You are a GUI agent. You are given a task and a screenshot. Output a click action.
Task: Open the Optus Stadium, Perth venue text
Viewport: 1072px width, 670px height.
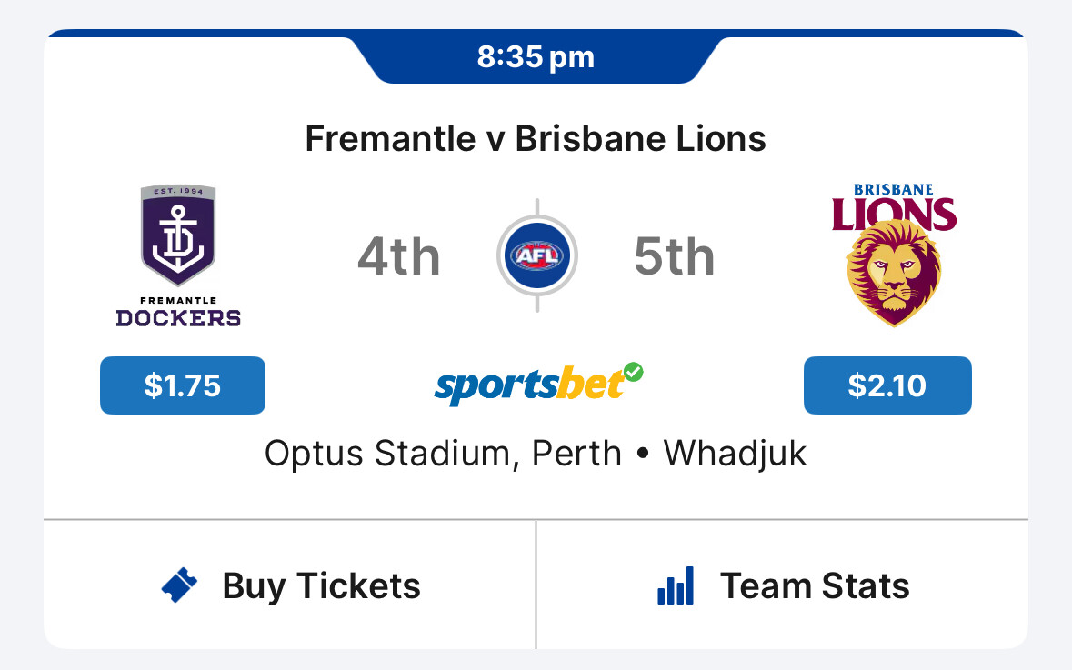pyautogui.click(x=443, y=453)
